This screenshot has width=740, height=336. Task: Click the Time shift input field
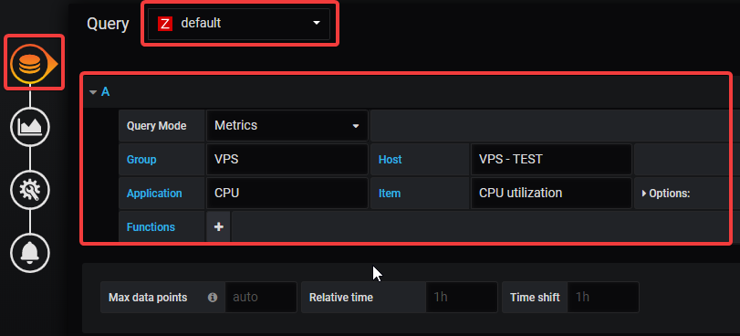(603, 298)
